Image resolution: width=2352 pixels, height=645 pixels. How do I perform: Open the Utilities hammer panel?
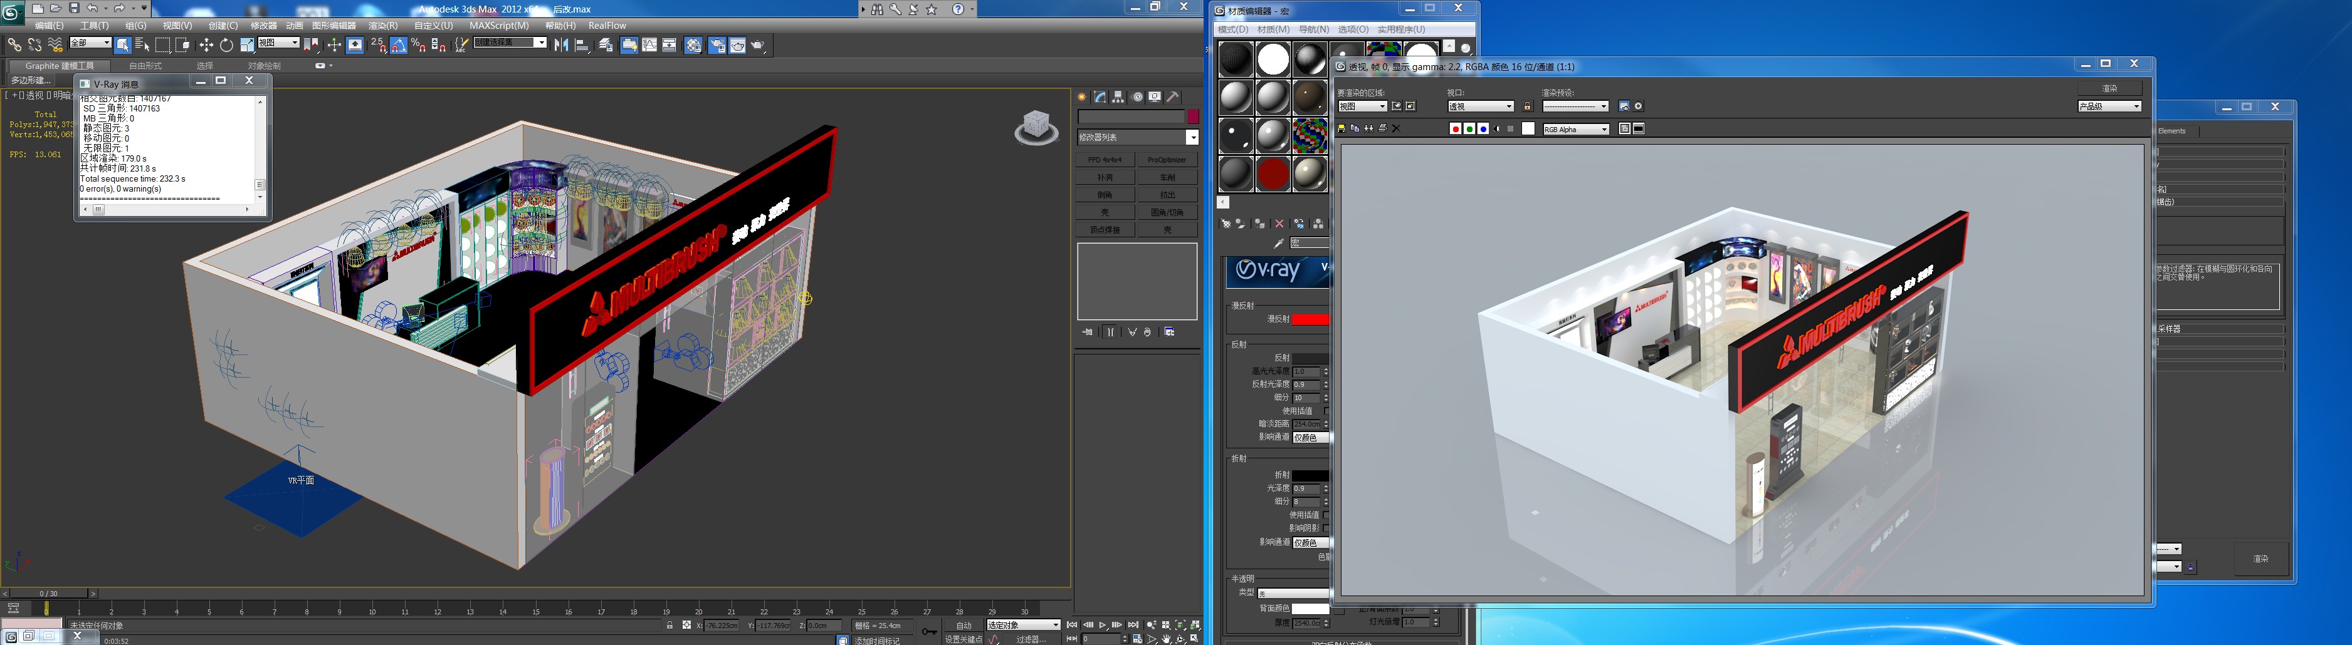[1173, 96]
